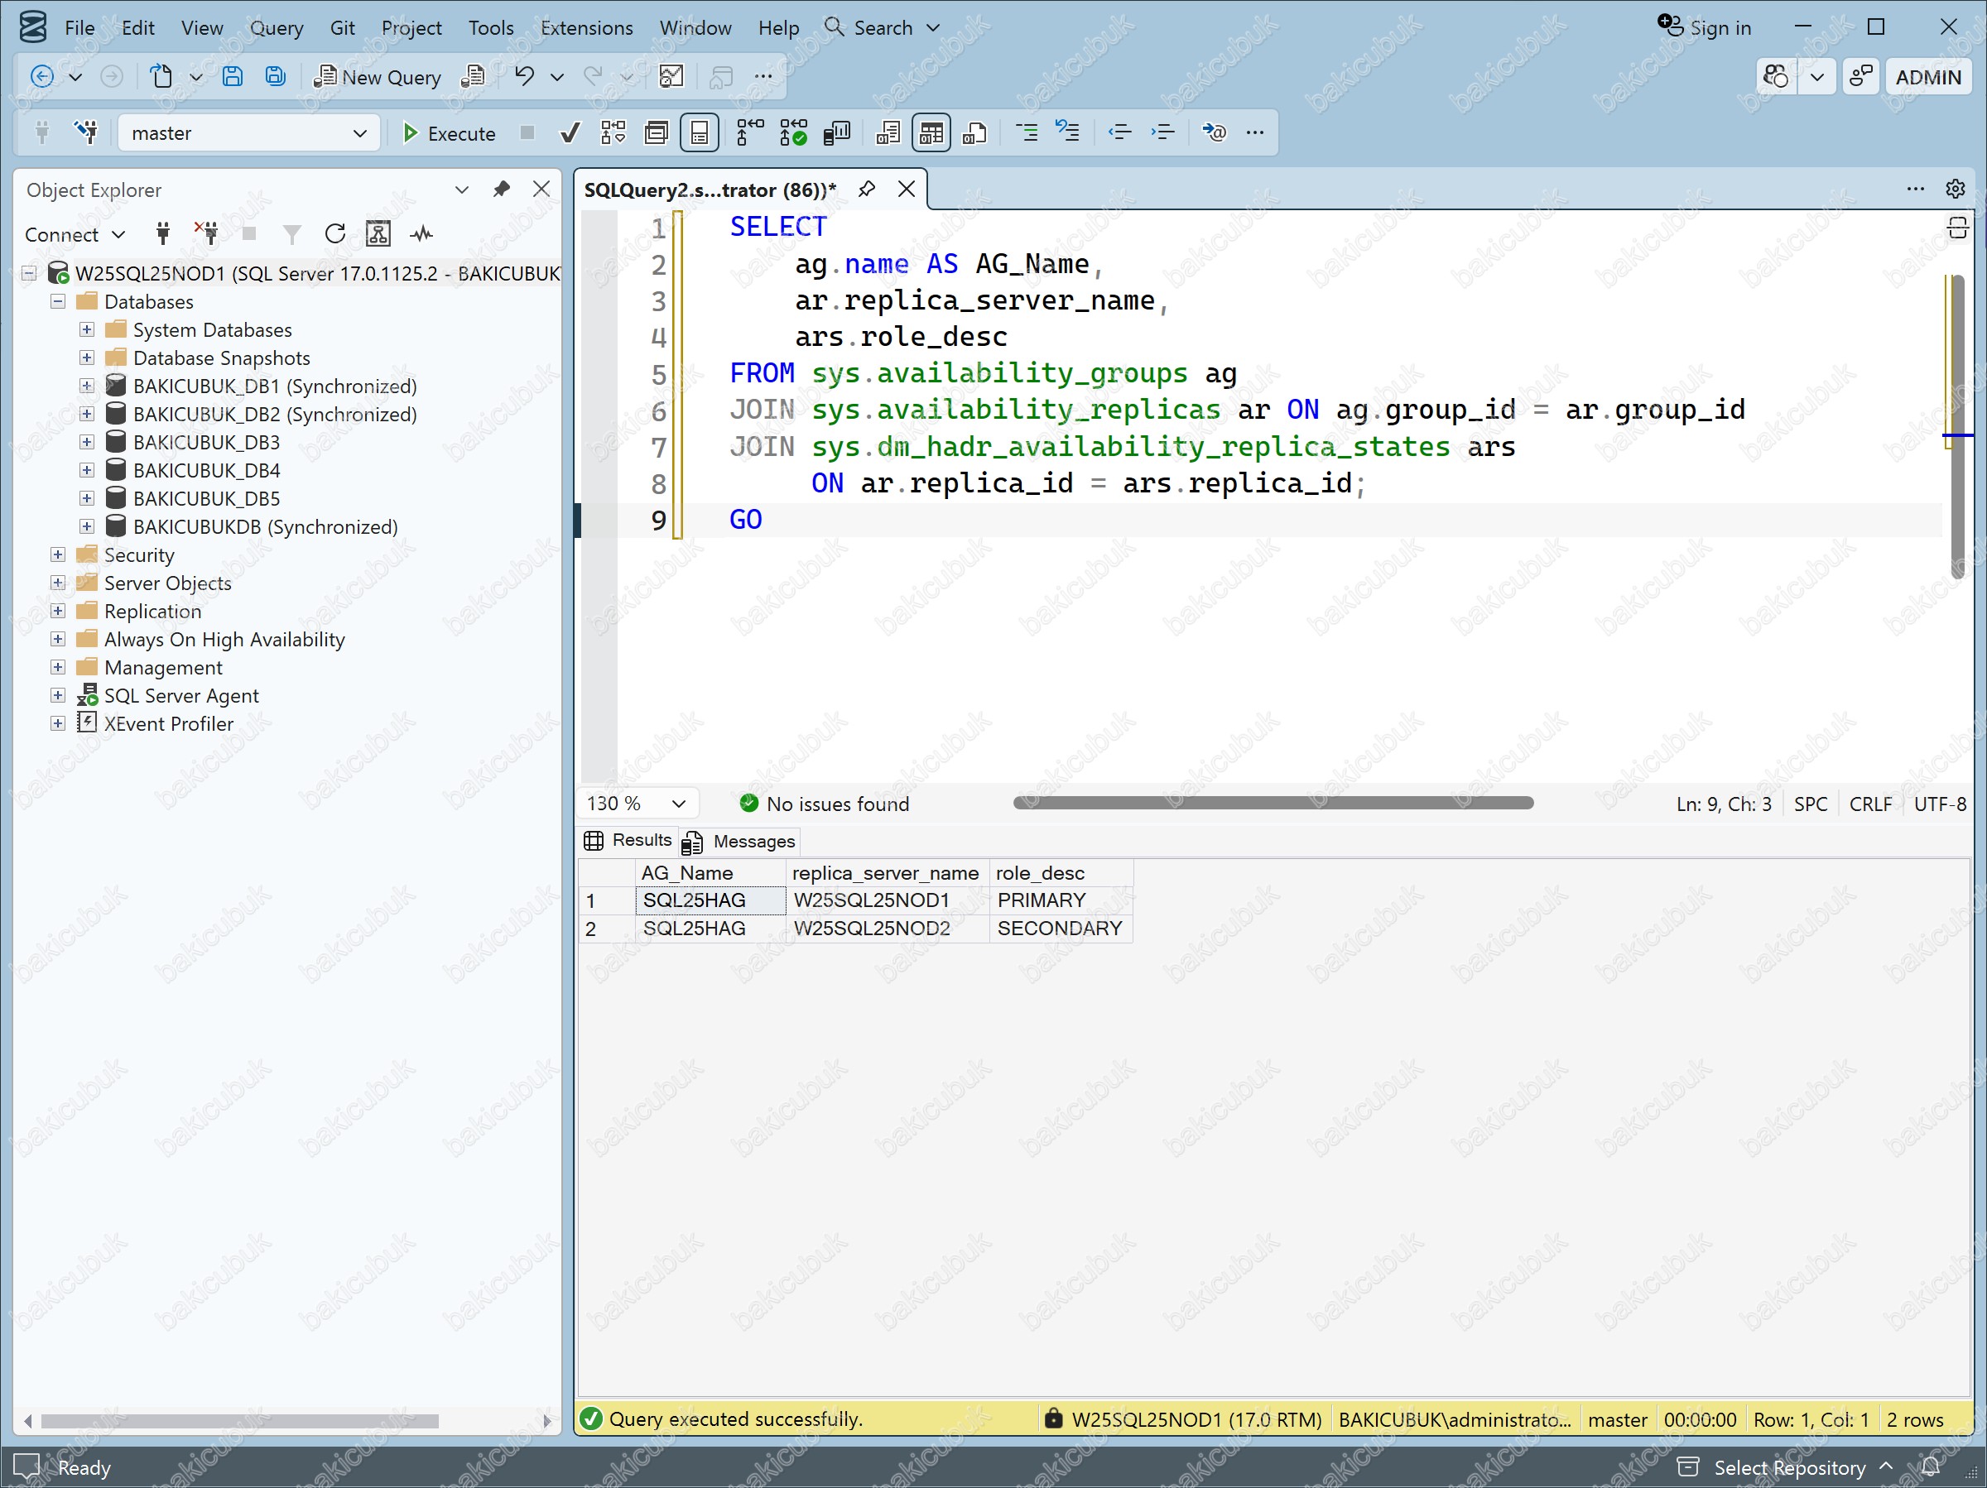Click the editor vertical scrollbar

pos(1956,426)
